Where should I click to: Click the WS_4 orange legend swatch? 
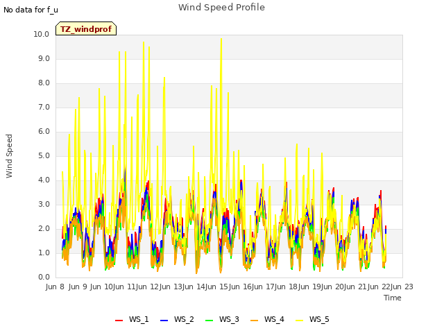[255, 320]
